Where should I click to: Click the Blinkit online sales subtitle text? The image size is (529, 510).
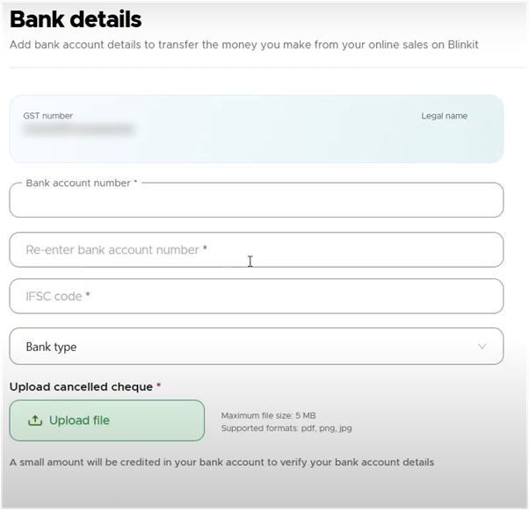tap(244, 45)
